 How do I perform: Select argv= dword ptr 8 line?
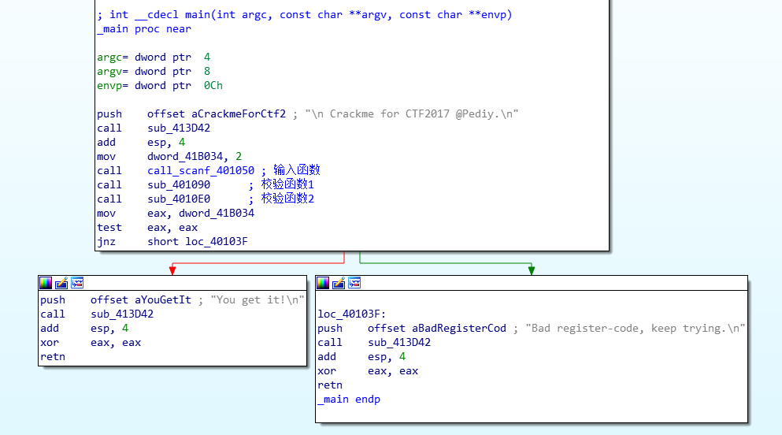(x=154, y=72)
